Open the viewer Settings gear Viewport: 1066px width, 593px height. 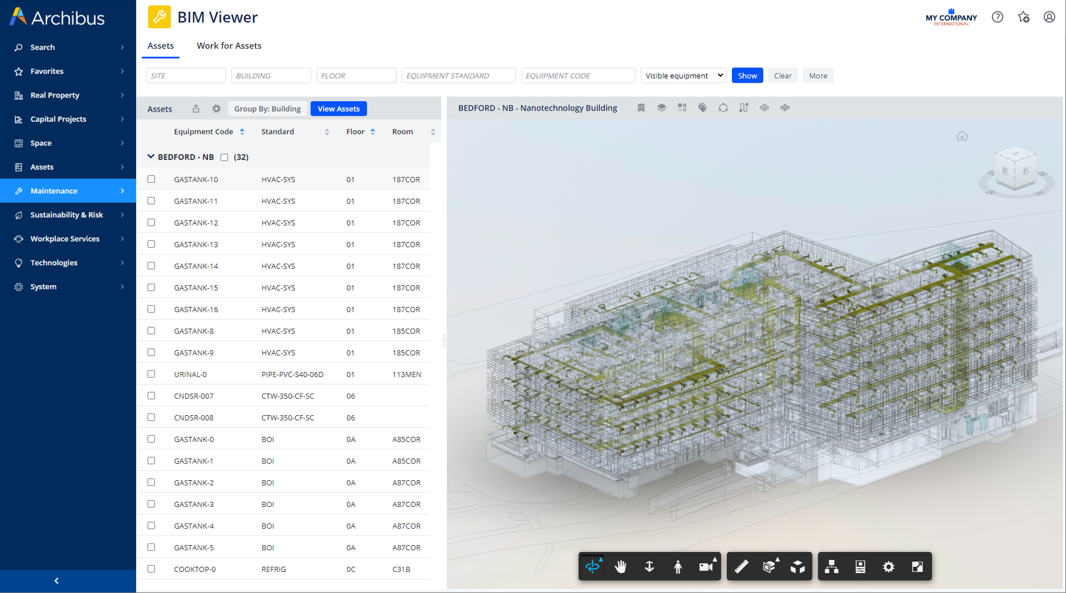coord(888,566)
